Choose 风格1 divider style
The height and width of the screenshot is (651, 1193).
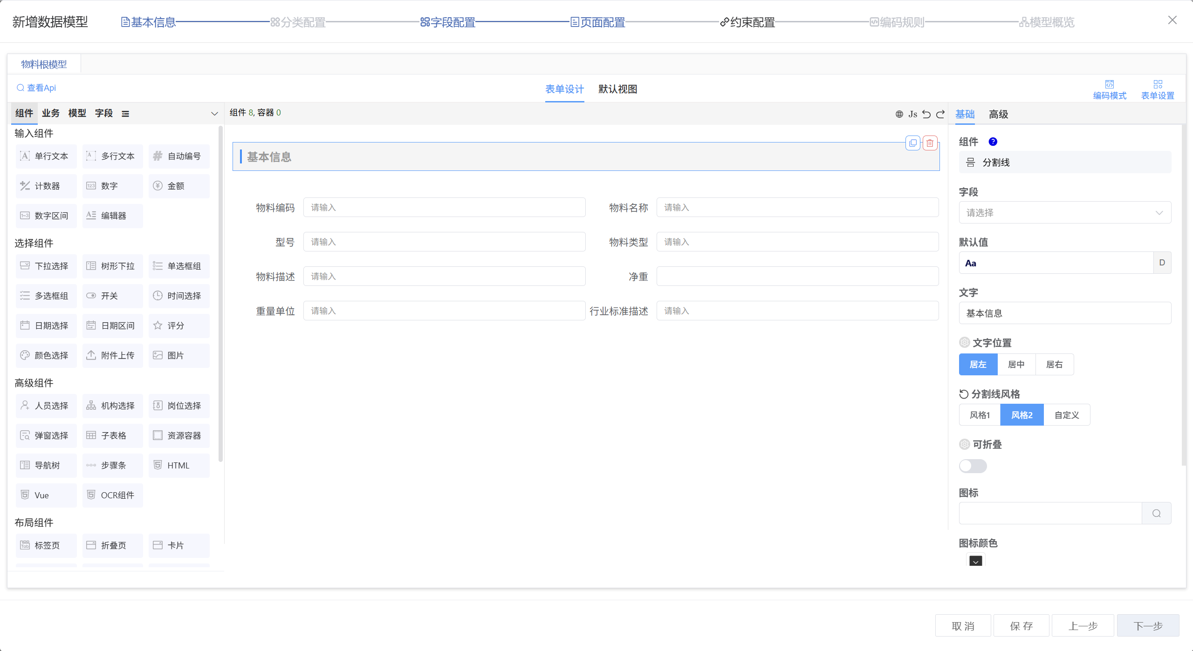coord(980,415)
